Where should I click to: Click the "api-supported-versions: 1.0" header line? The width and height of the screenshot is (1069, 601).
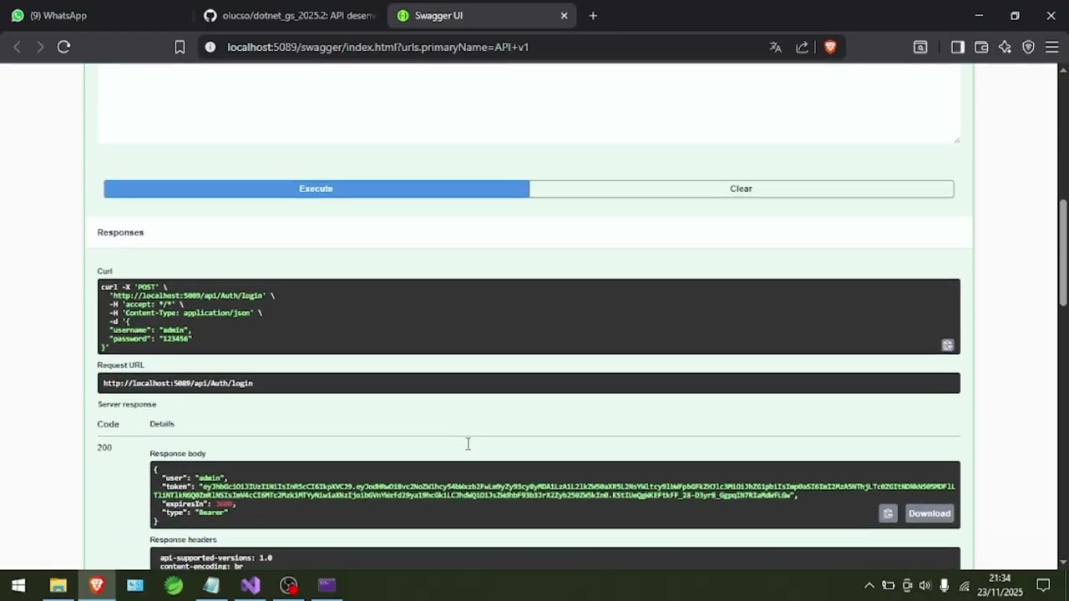[216, 558]
